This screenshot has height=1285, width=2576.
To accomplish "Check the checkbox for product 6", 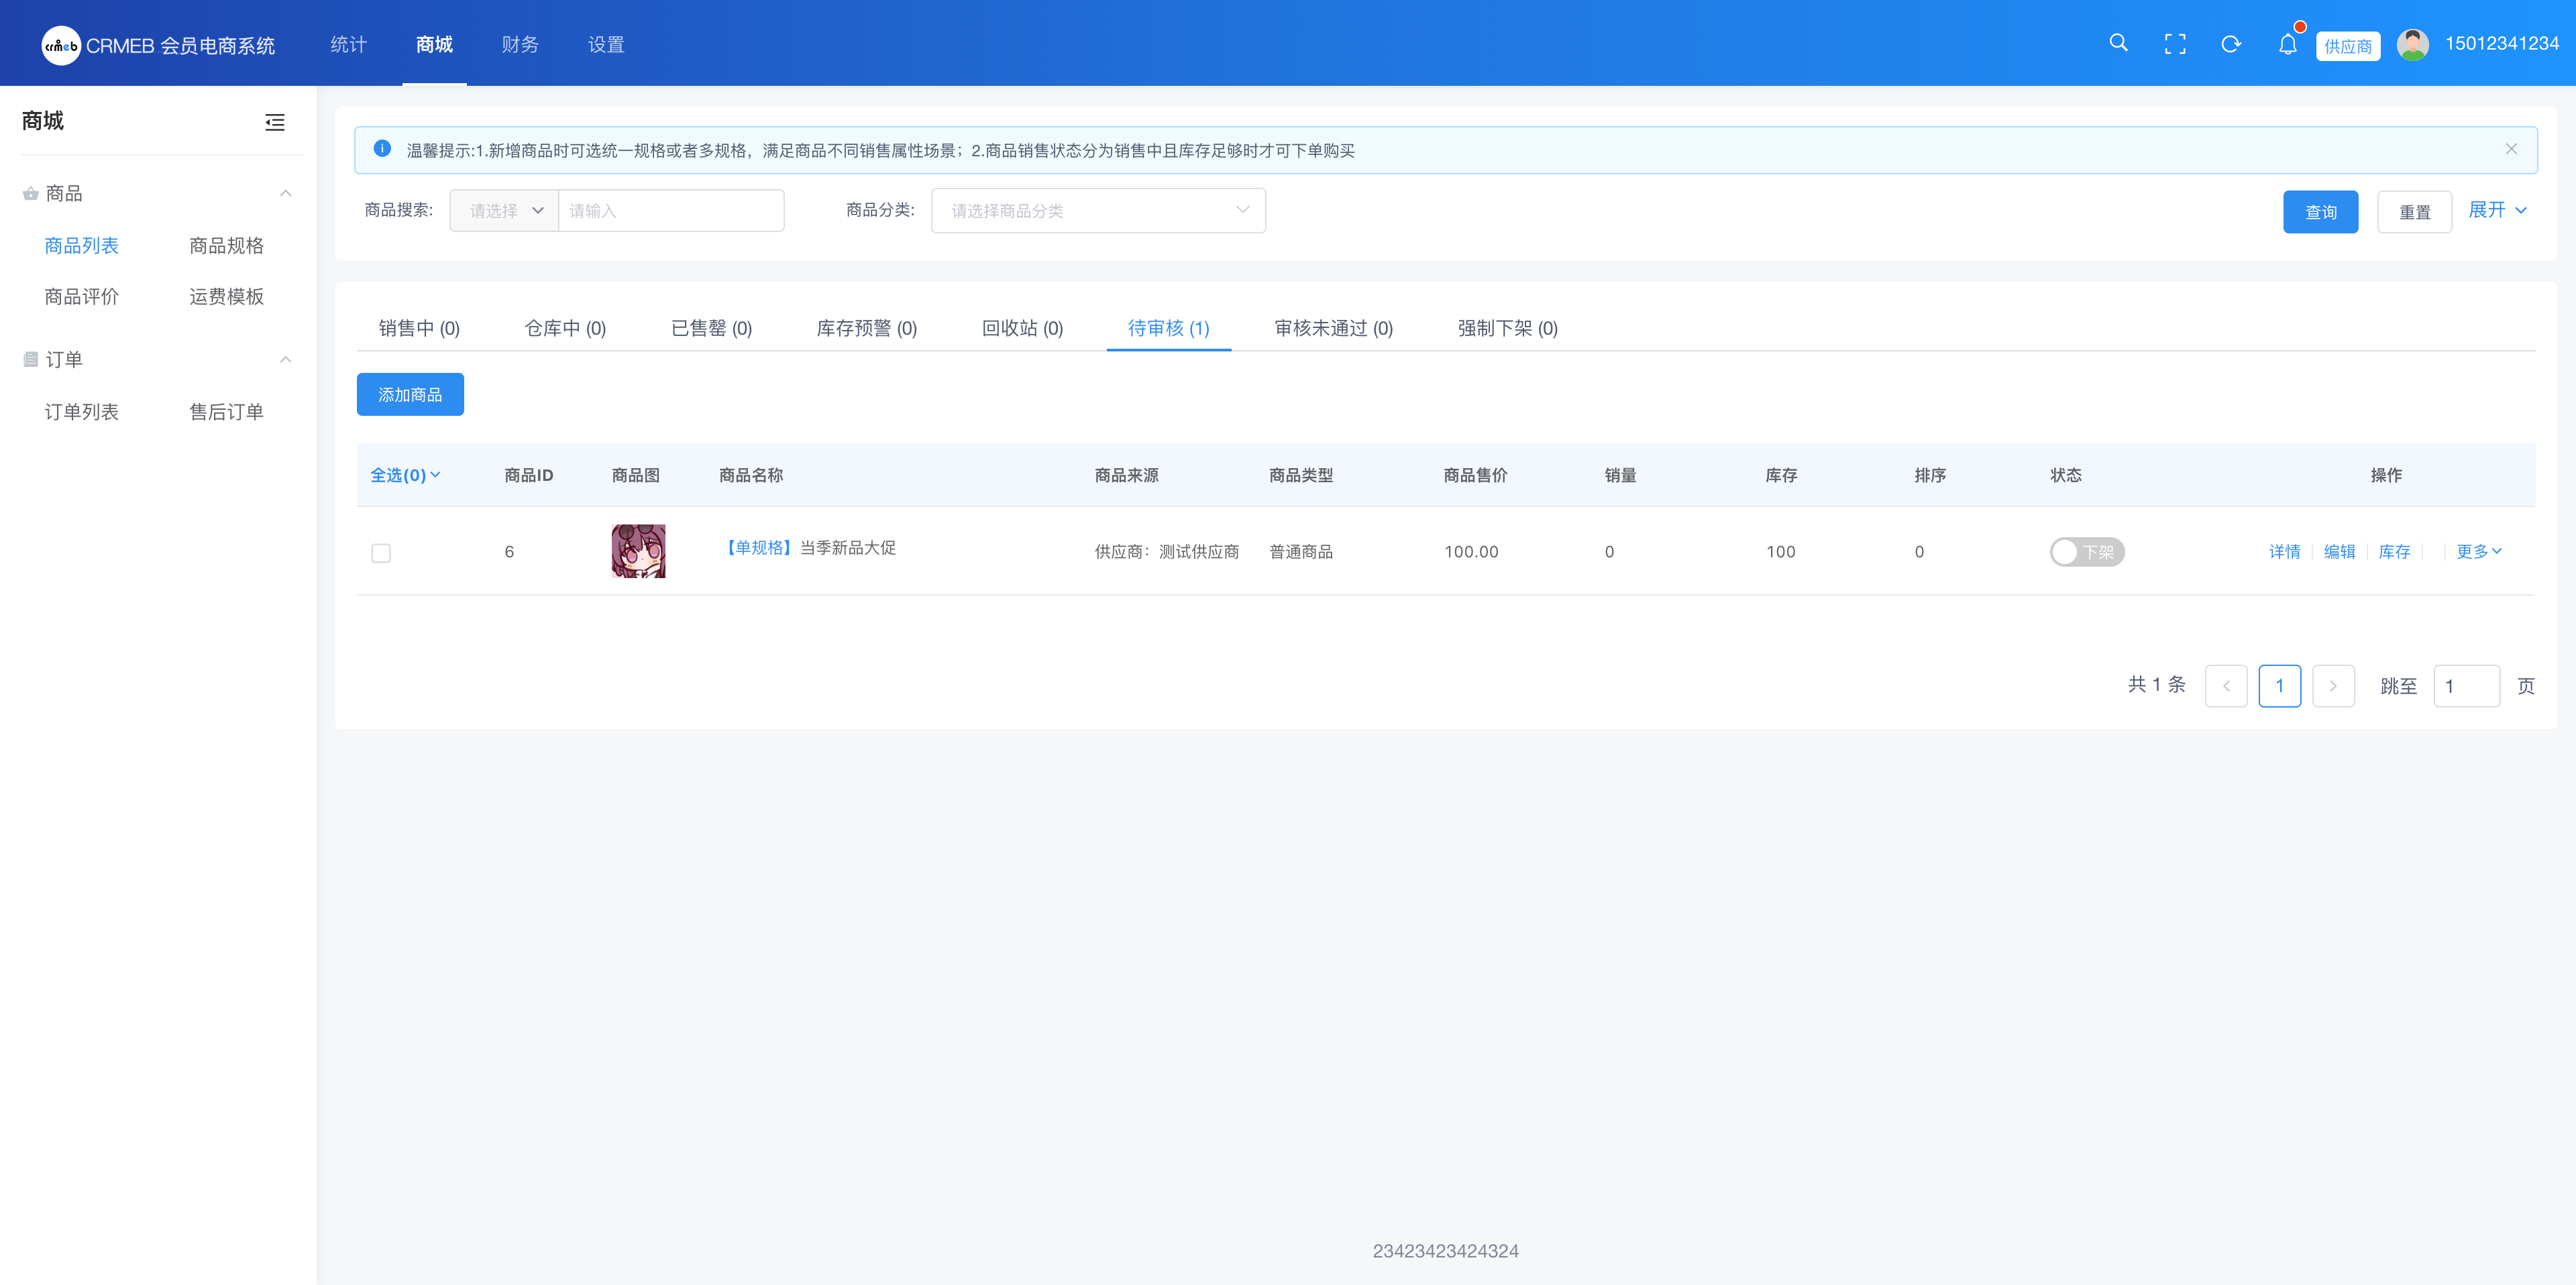I will point(381,553).
